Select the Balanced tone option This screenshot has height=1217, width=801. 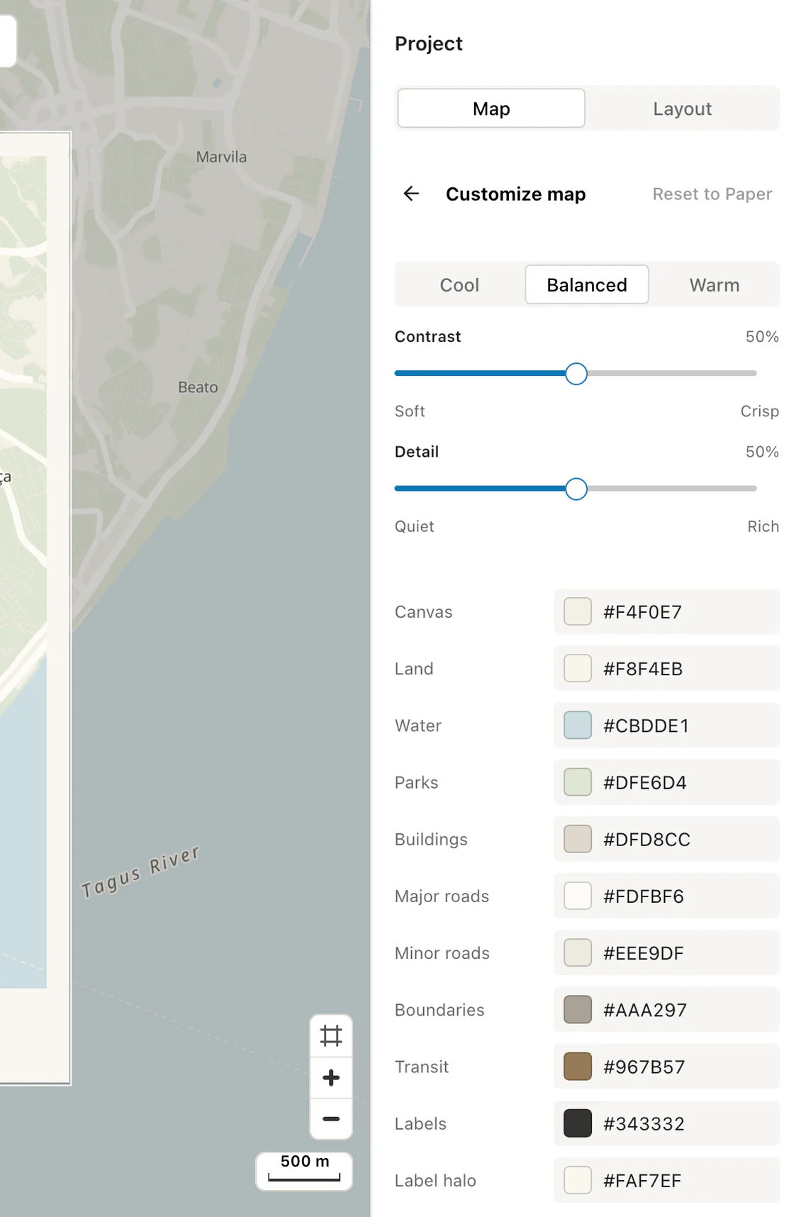coord(587,285)
